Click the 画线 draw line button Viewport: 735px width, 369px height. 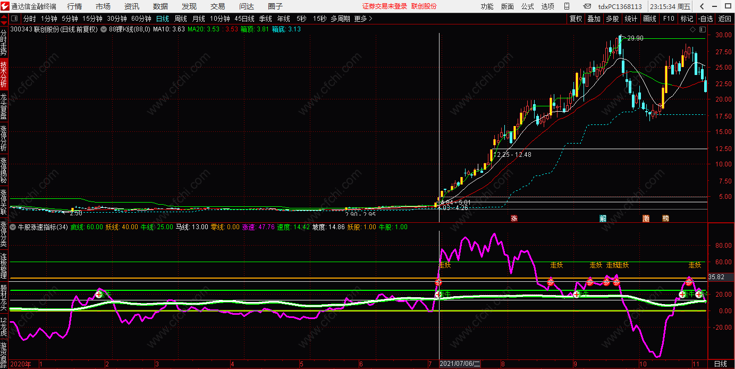tap(649, 19)
